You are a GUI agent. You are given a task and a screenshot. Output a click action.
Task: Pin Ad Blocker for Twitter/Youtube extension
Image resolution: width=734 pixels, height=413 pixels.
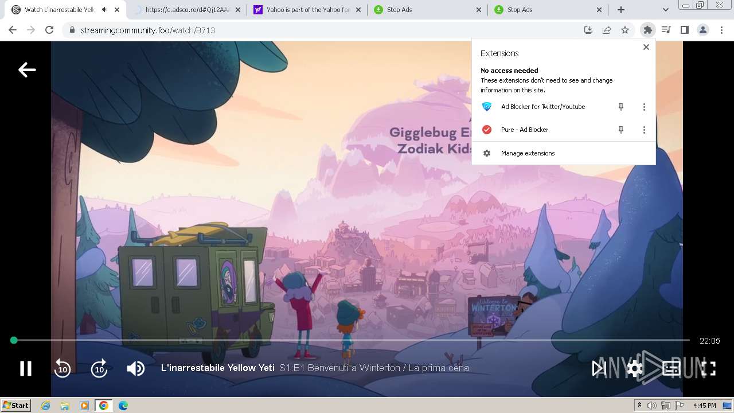(620, 107)
